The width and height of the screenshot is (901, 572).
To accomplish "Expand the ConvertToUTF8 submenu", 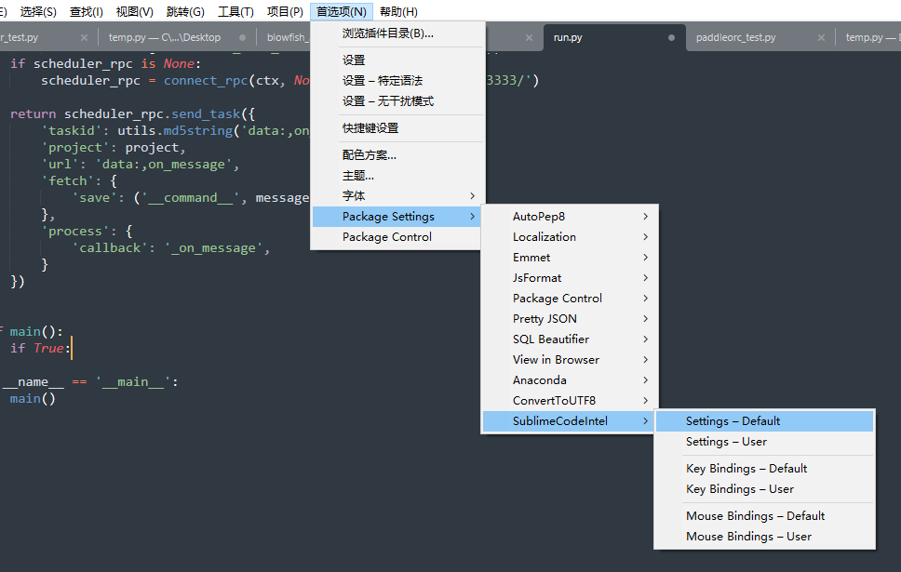I will (570, 400).
